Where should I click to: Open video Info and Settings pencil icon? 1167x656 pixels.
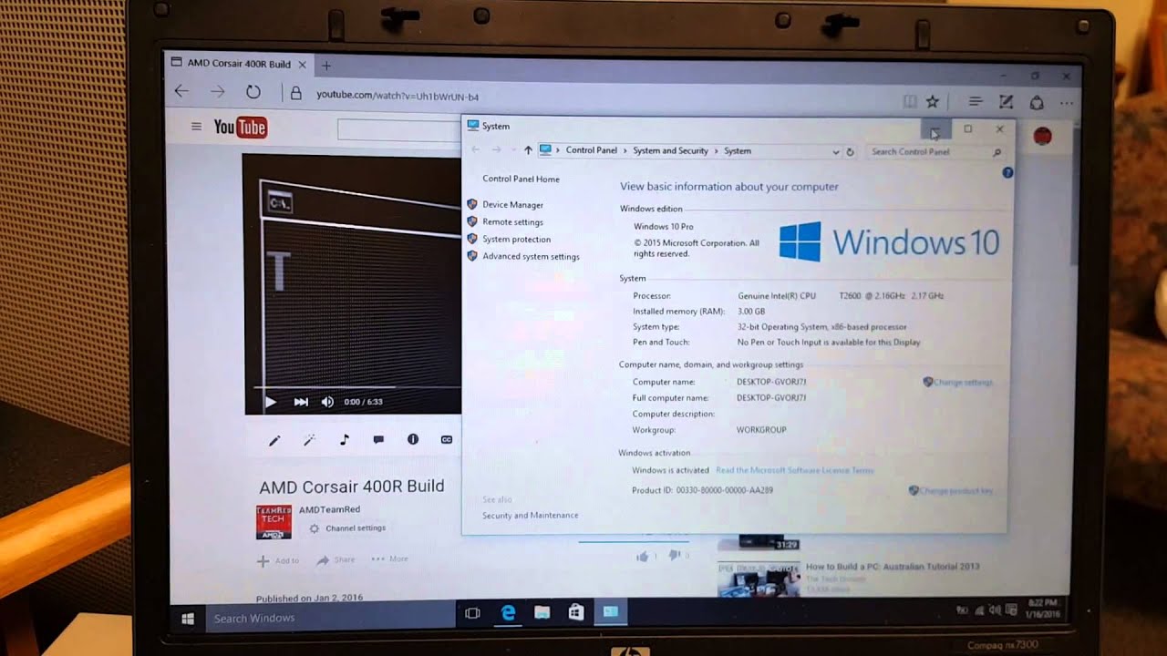click(274, 440)
